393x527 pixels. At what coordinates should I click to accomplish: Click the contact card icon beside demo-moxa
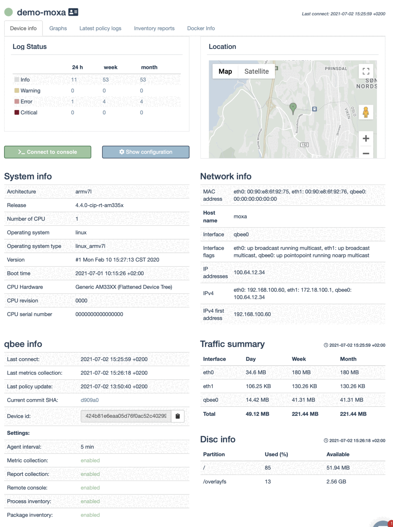click(x=73, y=12)
